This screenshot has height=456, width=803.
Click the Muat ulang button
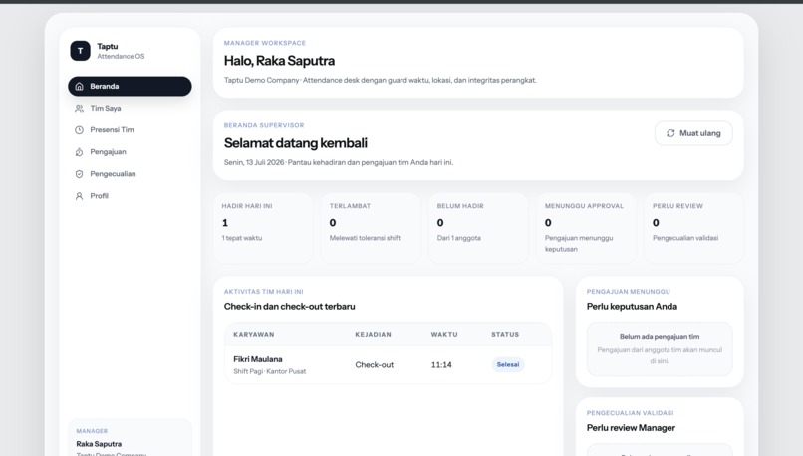(x=693, y=133)
